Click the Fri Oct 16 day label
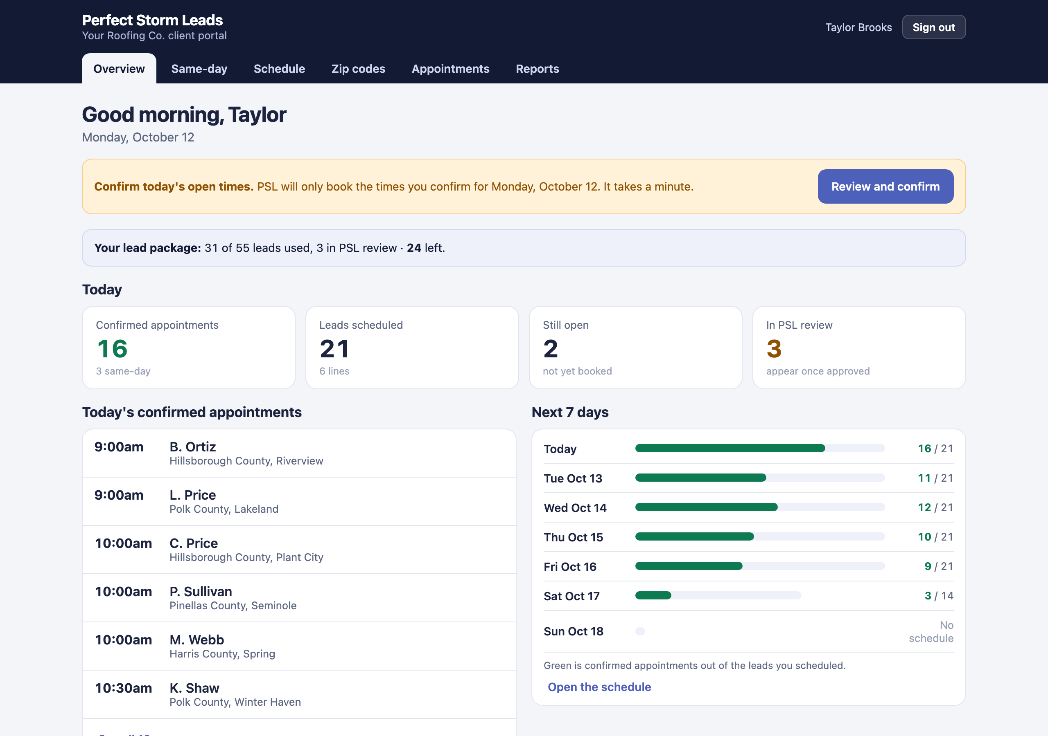 click(x=569, y=567)
